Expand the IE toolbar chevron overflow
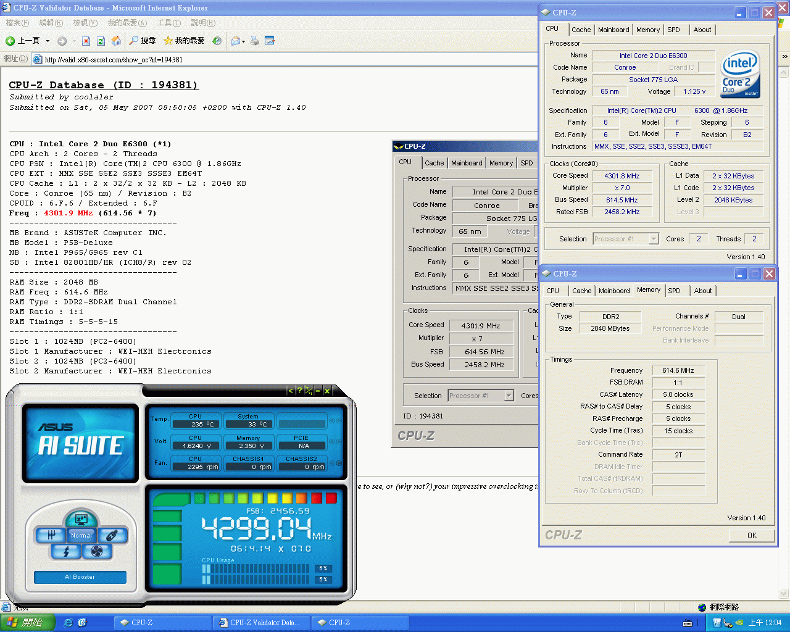Screen dimensions: 790x632 pos(784,56)
